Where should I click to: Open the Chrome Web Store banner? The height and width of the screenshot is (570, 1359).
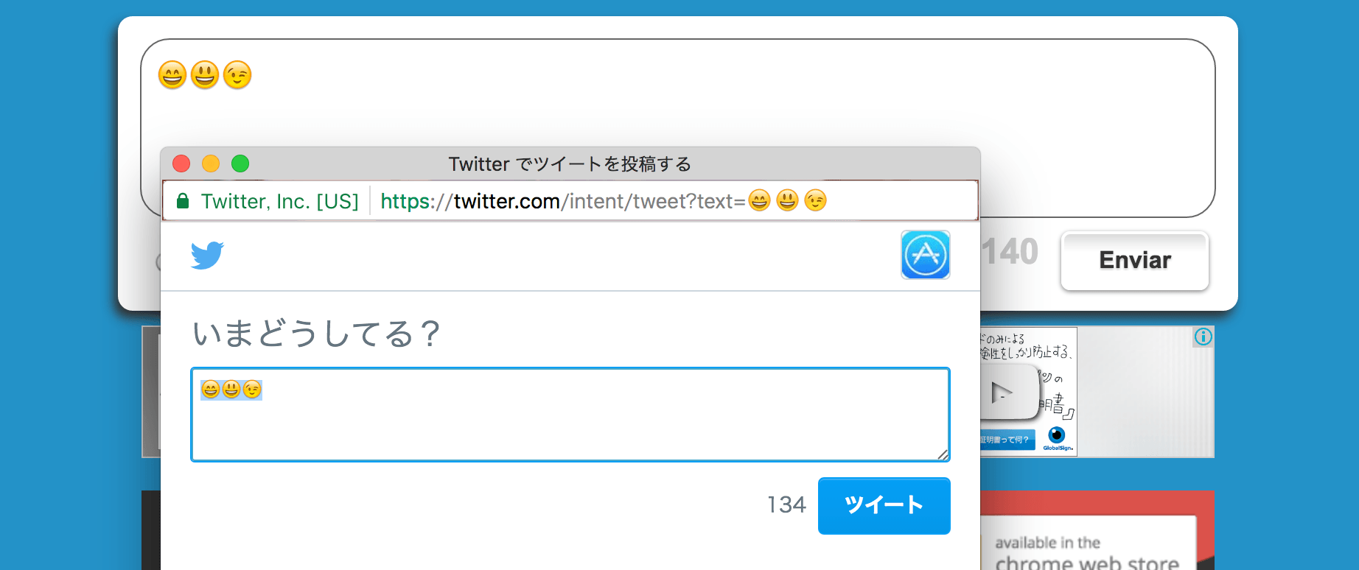(1088, 552)
